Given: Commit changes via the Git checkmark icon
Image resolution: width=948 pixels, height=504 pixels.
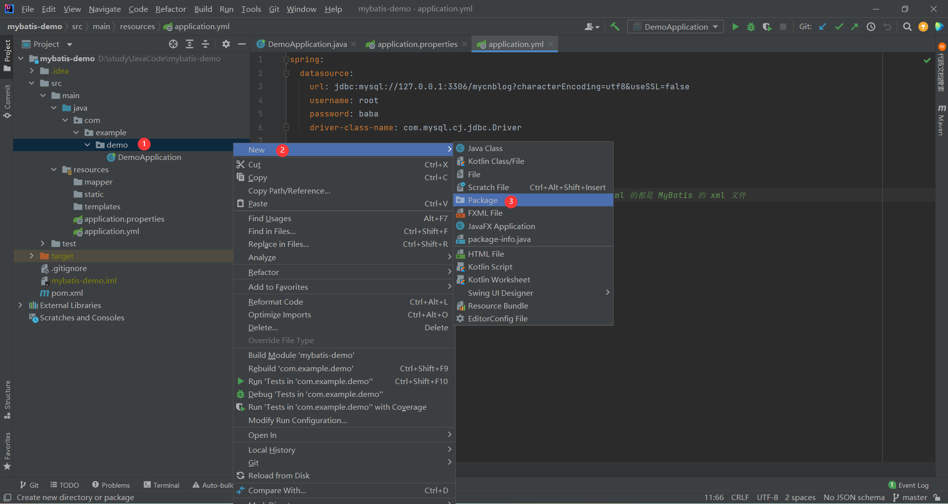Looking at the screenshot, I should [x=839, y=27].
